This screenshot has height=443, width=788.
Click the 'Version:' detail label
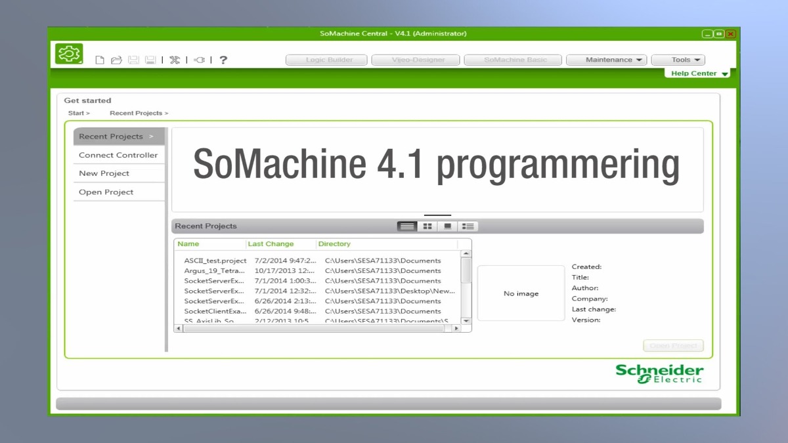586,320
